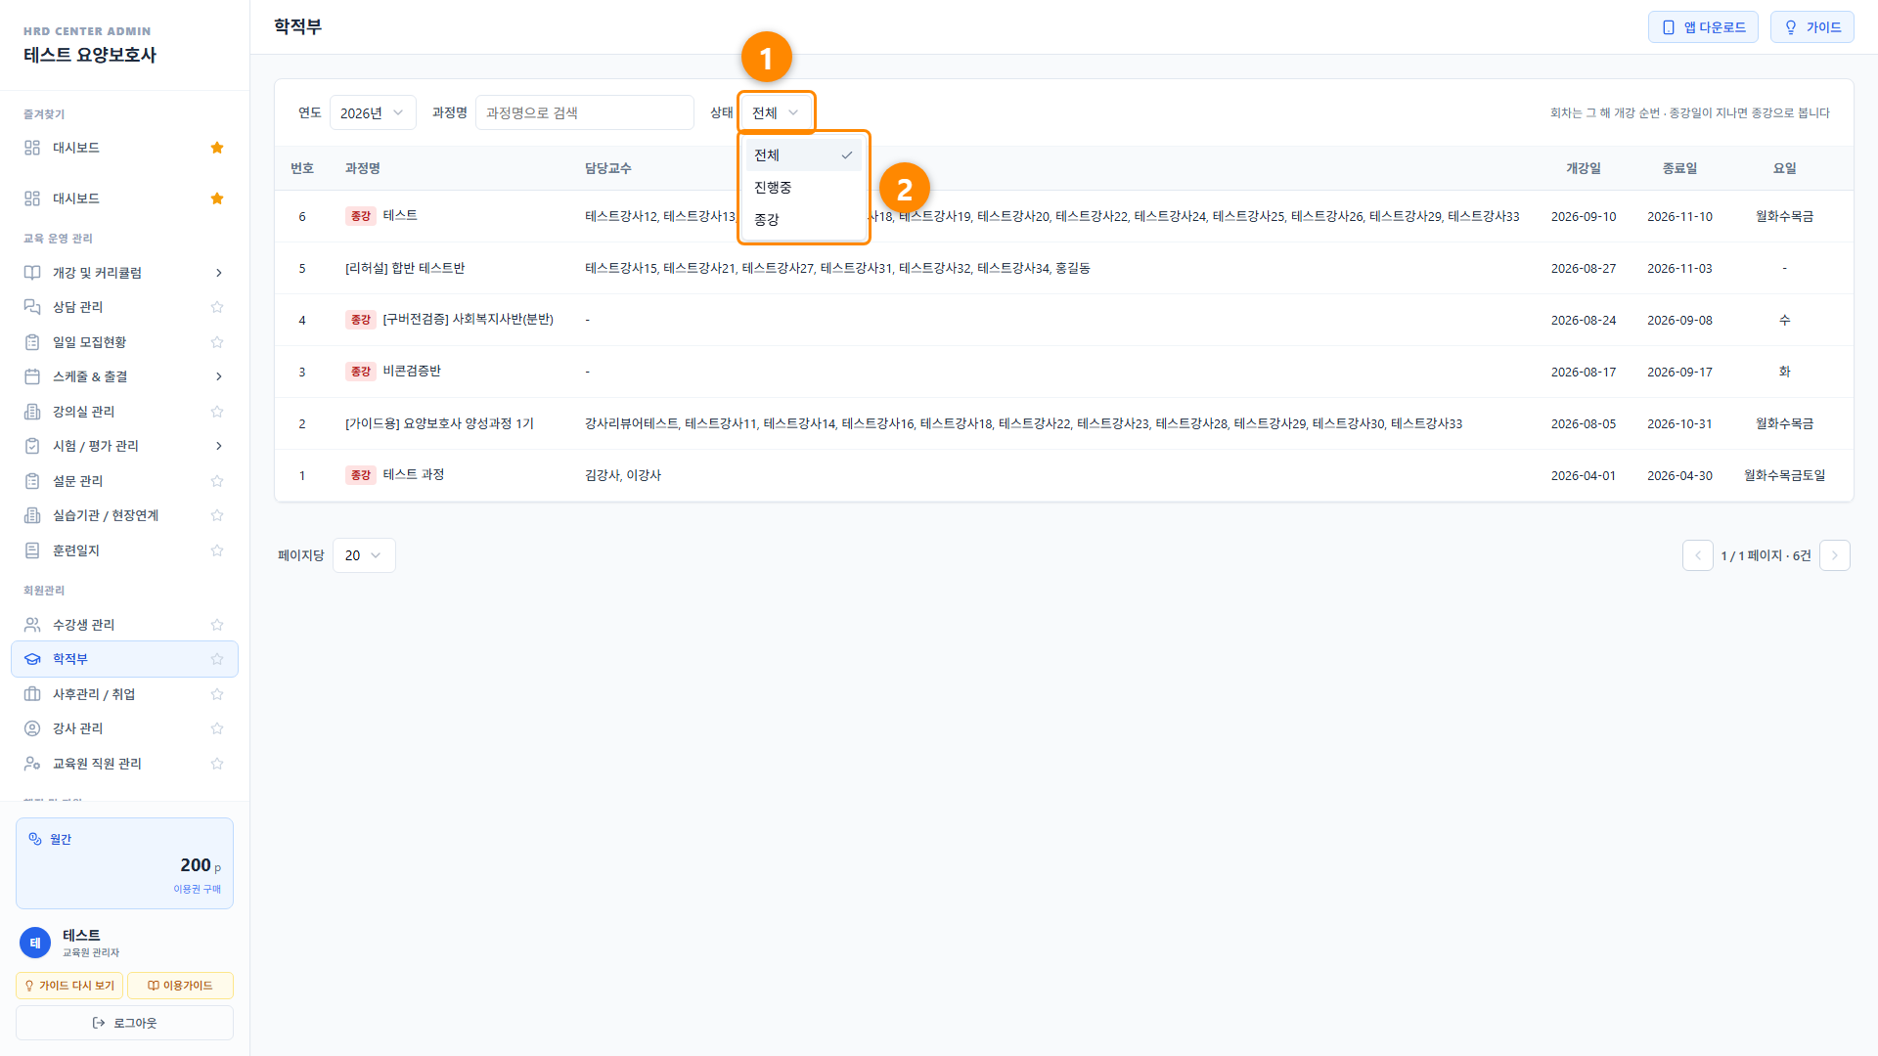Click 설문 관리 clipboard icon

[32, 481]
